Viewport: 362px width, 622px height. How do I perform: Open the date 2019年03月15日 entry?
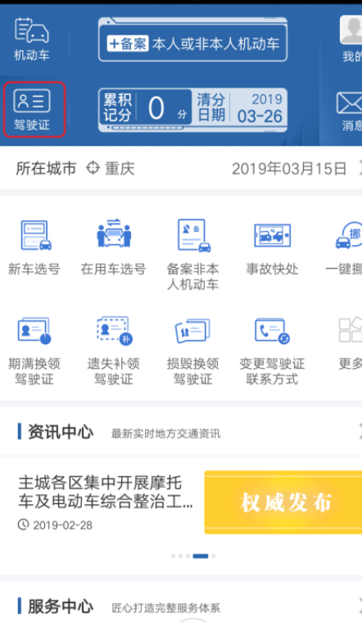click(289, 169)
